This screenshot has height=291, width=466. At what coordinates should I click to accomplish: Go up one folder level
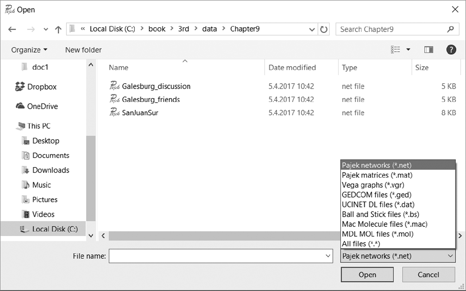click(x=58, y=30)
